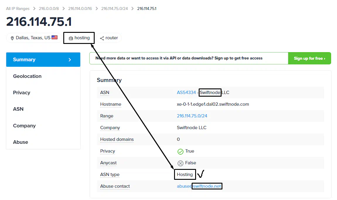Image resolution: width=337 pixels, height=200 pixels.
Task: Click the 'Need more data' banner text
Action: 179,58
